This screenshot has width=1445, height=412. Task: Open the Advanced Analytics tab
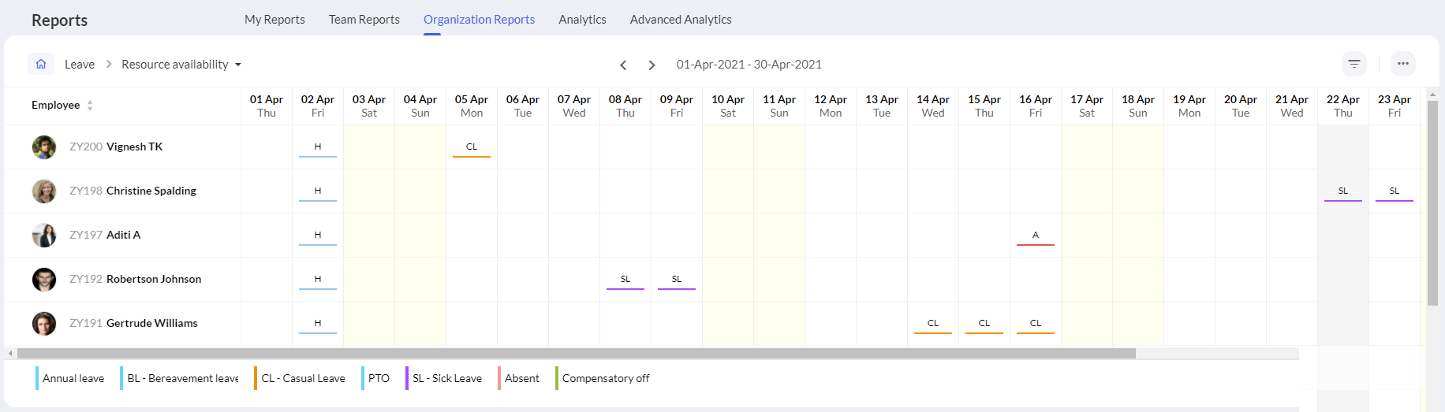[681, 20]
